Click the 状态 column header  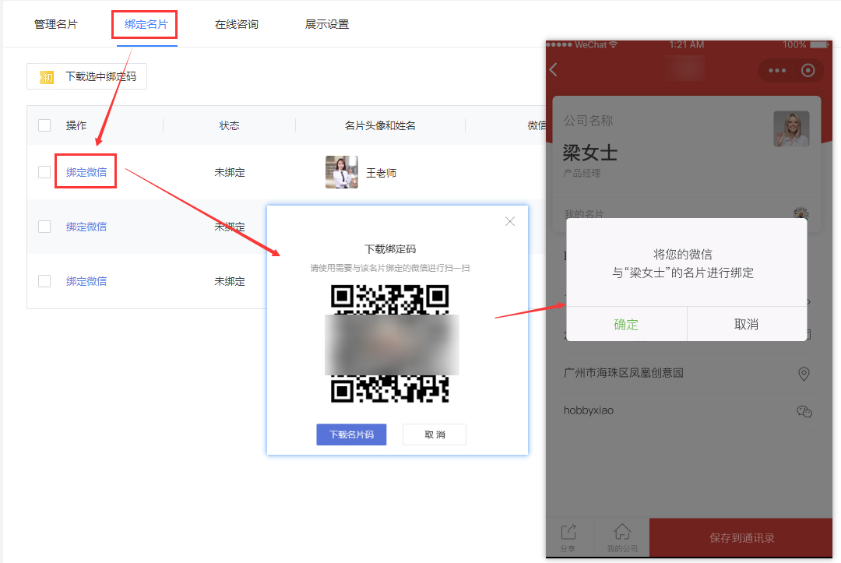coord(230,125)
